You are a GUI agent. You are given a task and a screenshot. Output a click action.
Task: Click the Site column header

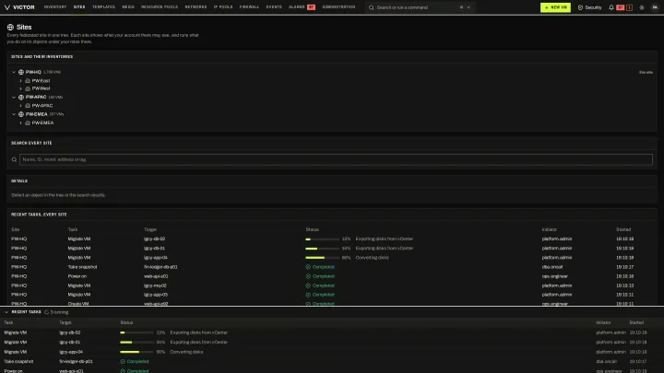coord(16,229)
